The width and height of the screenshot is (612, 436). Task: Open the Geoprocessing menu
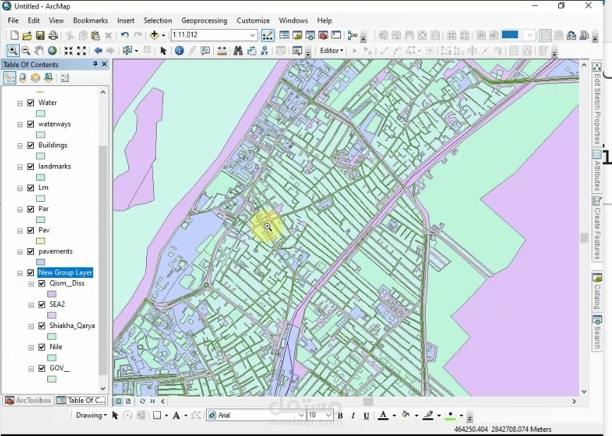pos(204,20)
